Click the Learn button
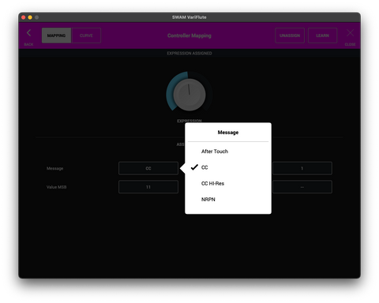 pyautogui.click(x=322, y=36)
